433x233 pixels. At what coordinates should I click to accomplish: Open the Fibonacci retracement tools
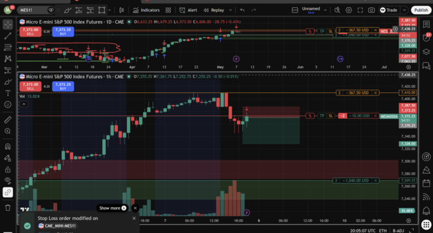pyautogui.click(x=8, y=47)
